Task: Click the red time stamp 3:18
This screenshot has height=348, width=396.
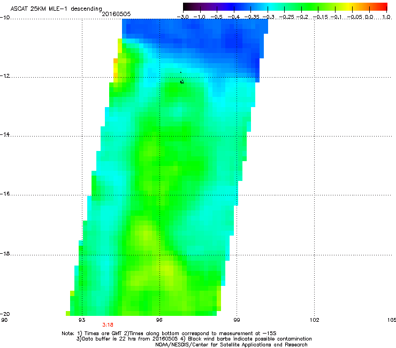Action: coord(108,325)
